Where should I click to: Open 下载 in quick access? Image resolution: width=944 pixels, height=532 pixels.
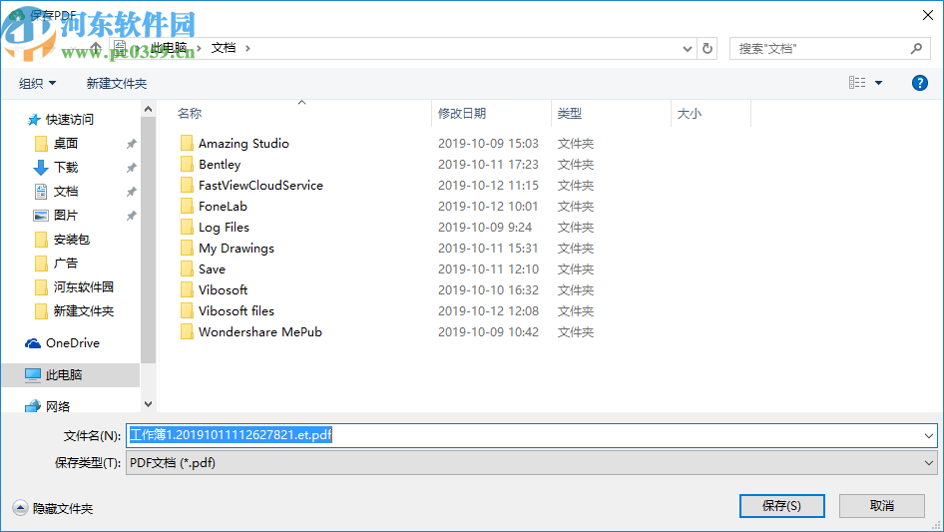pyautogui.click(x=66, y=168)
